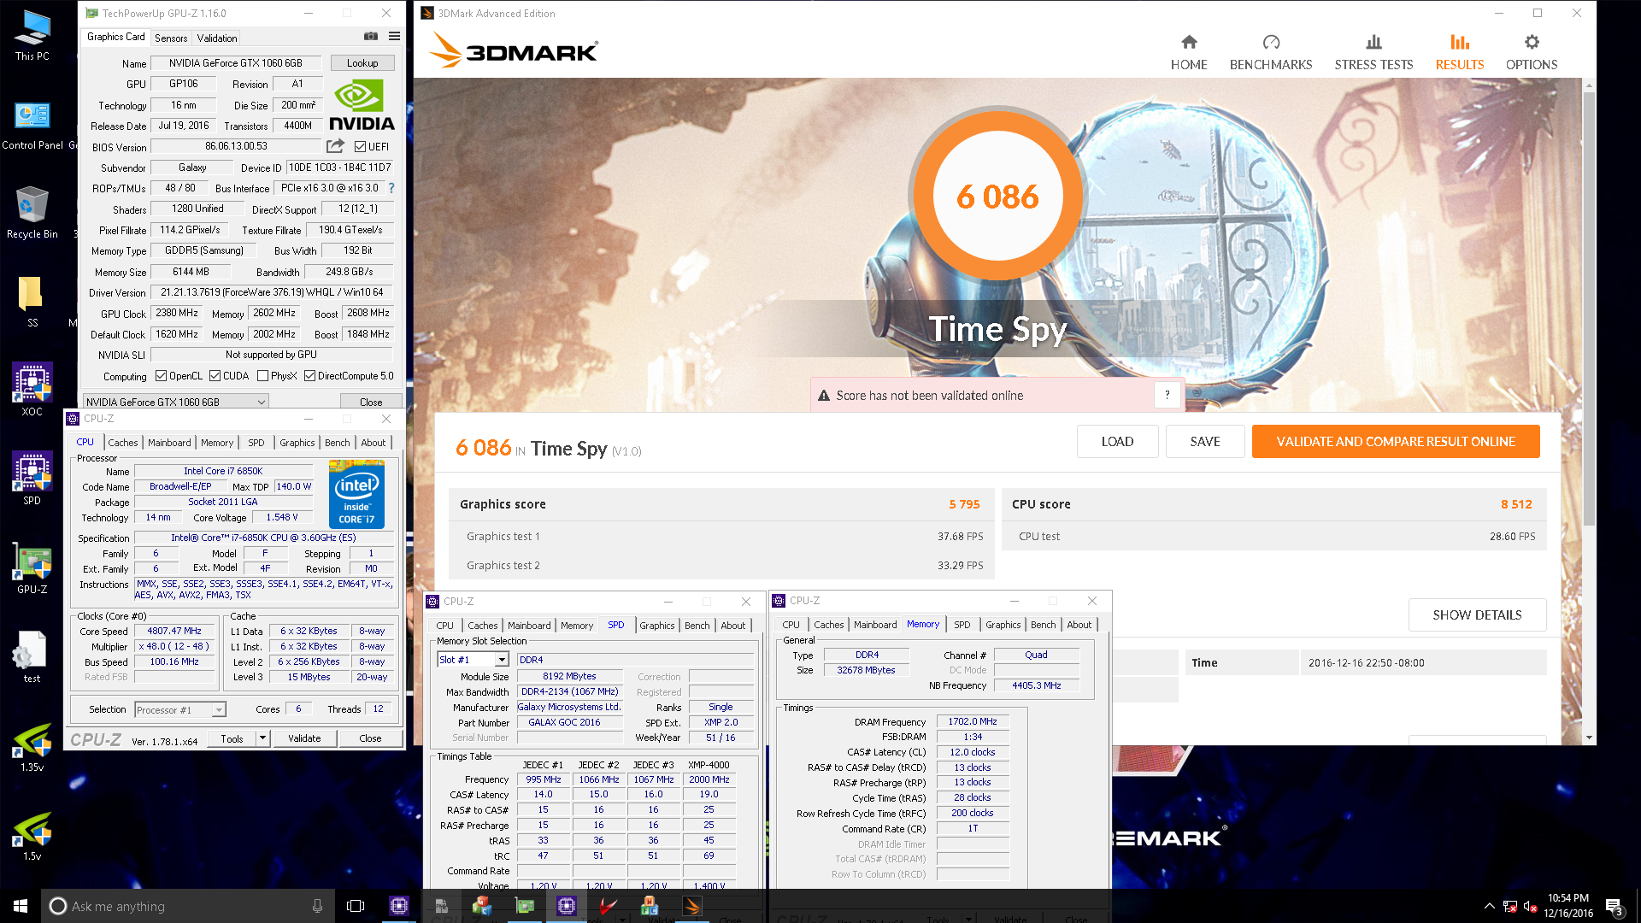Open Graphics tab in CPU-Z Memory window
Image resolution: width=1641 pixels, height=923 pixels.
tap(1003, 625)
